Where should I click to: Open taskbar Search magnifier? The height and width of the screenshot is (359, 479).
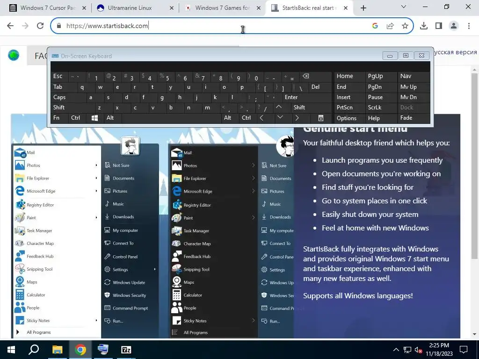[34, 350]
